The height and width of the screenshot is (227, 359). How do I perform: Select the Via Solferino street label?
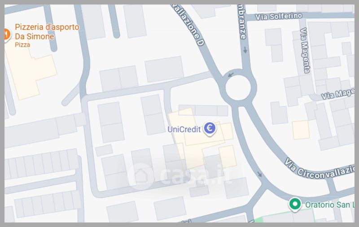point(279,17)
